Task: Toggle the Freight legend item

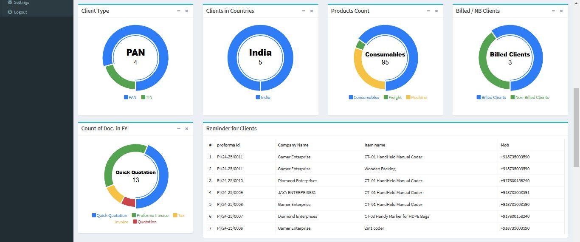Action: coord(393,97)
